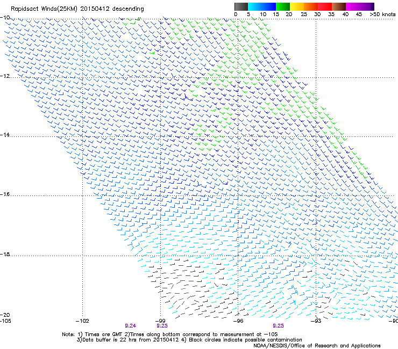Screen dimensions: 398x349
Task: Click the '-10' latitude axis label
Action: point(5,17)
